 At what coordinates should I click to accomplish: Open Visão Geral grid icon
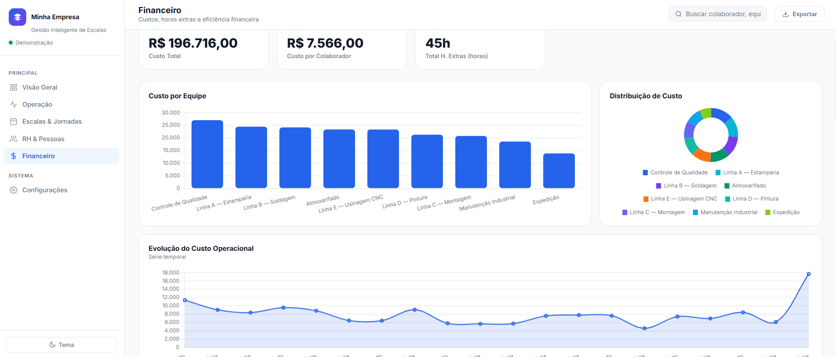pyautogui.click(x=14, y=87)
